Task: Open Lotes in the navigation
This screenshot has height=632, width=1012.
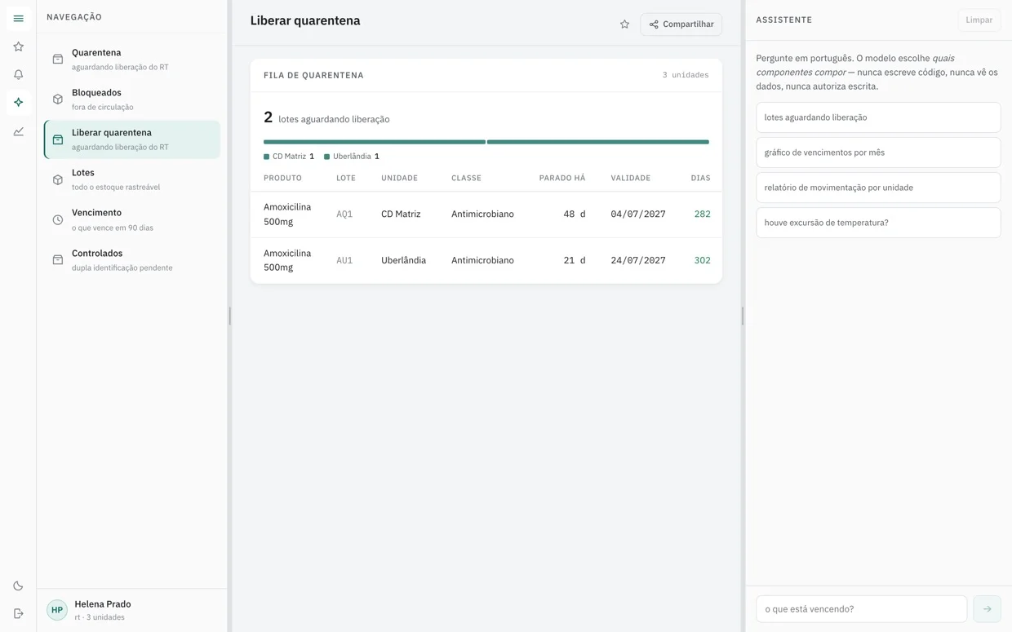Action: coord(132,179)
